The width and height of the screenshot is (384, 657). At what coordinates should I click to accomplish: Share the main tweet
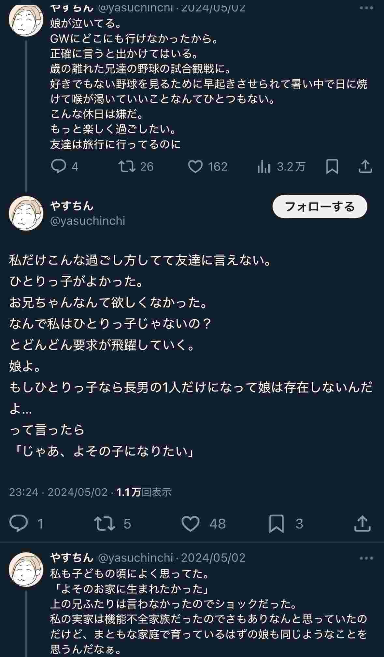(x=362, y=524)
